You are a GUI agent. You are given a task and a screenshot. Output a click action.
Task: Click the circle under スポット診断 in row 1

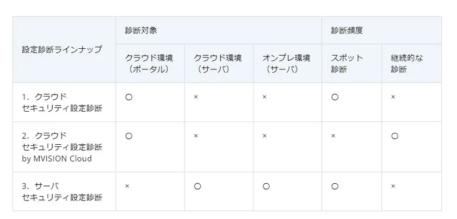[335, 97]
